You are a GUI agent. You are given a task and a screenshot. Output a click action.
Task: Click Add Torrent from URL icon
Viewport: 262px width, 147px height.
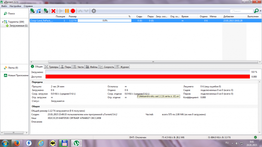(39, 11)
